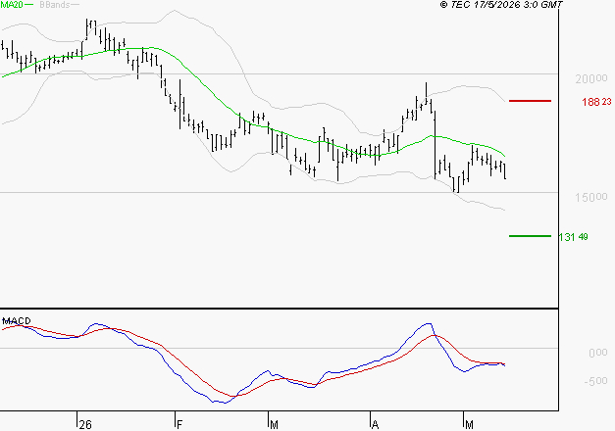615x431 pixels.
Task: Click the F month marker on time axis
Action: 179,425
